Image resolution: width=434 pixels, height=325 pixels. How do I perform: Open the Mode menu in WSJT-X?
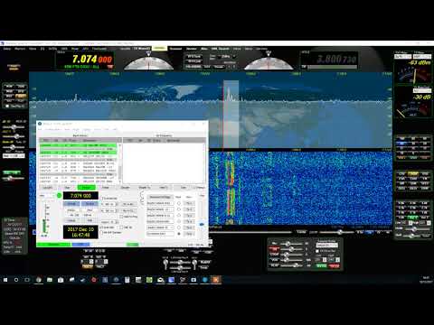(76, 129)
